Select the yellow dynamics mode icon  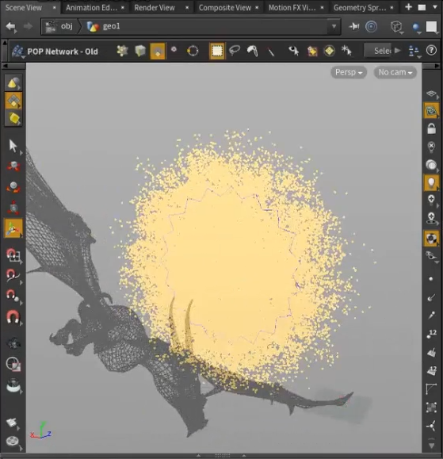[x=13, y=118]
